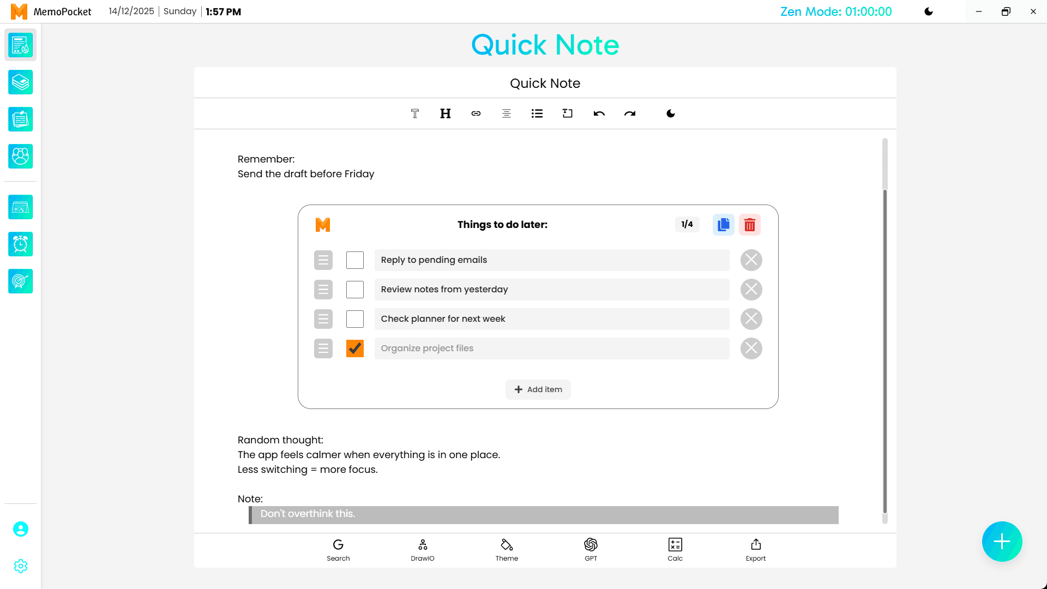Click the center align text icon
The width and height of the screenshot is (1047, 589).
click(x=507, y=113)
